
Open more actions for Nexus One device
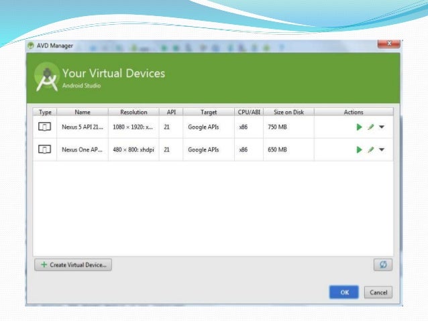pyautogui.click(x=382, y=149)
